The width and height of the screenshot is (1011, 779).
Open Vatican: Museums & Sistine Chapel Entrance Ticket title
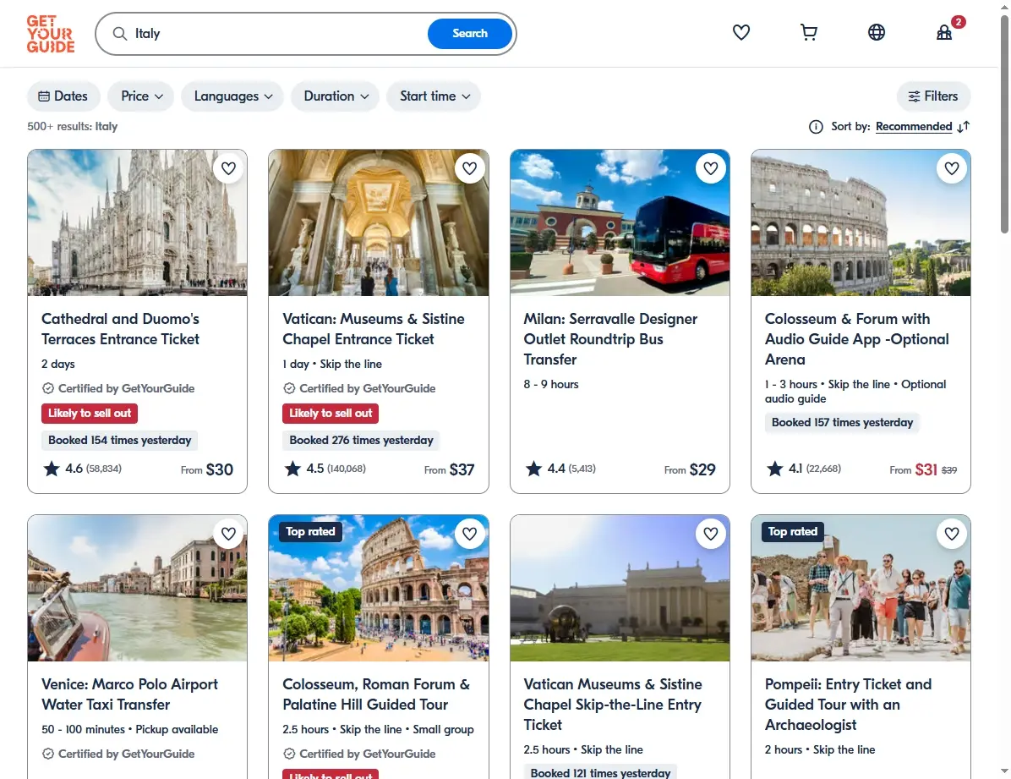click(x=374, y=329)
